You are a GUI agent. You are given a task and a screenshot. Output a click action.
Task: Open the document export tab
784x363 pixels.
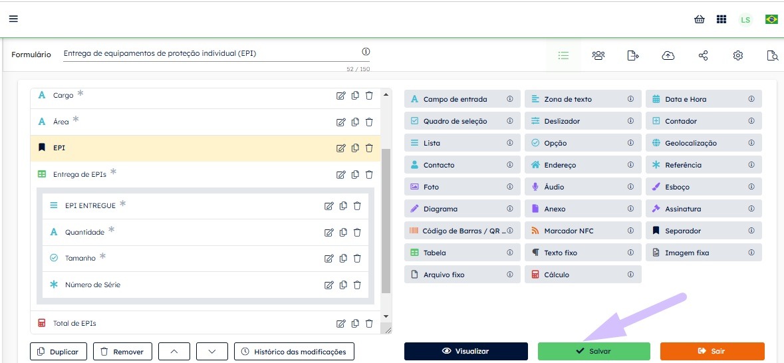[633, 55]
